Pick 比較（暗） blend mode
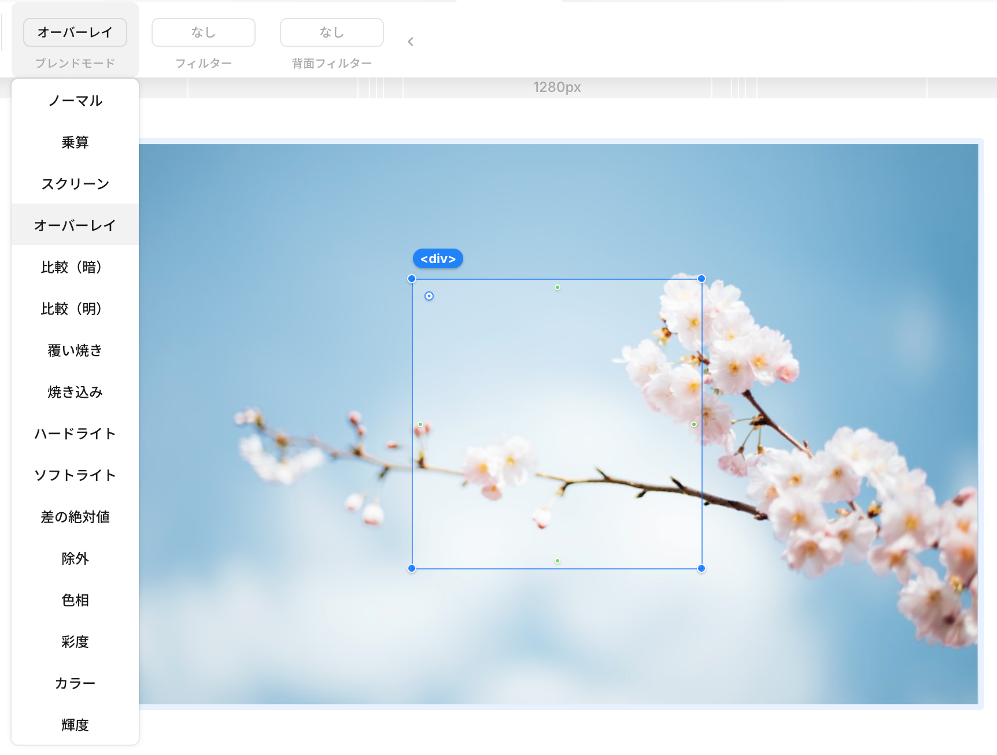The width and height of the screenshot is (997, 755). coord(75,267)
